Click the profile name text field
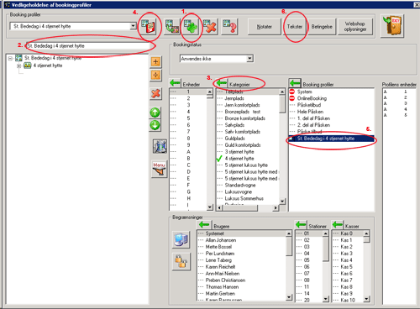420x309 pixels. [x=89, y=46]
